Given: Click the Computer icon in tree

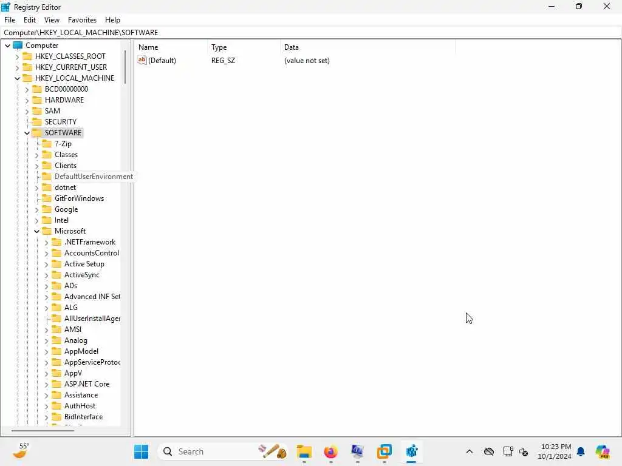Looking at the screenshot, I should pos(18,45).
